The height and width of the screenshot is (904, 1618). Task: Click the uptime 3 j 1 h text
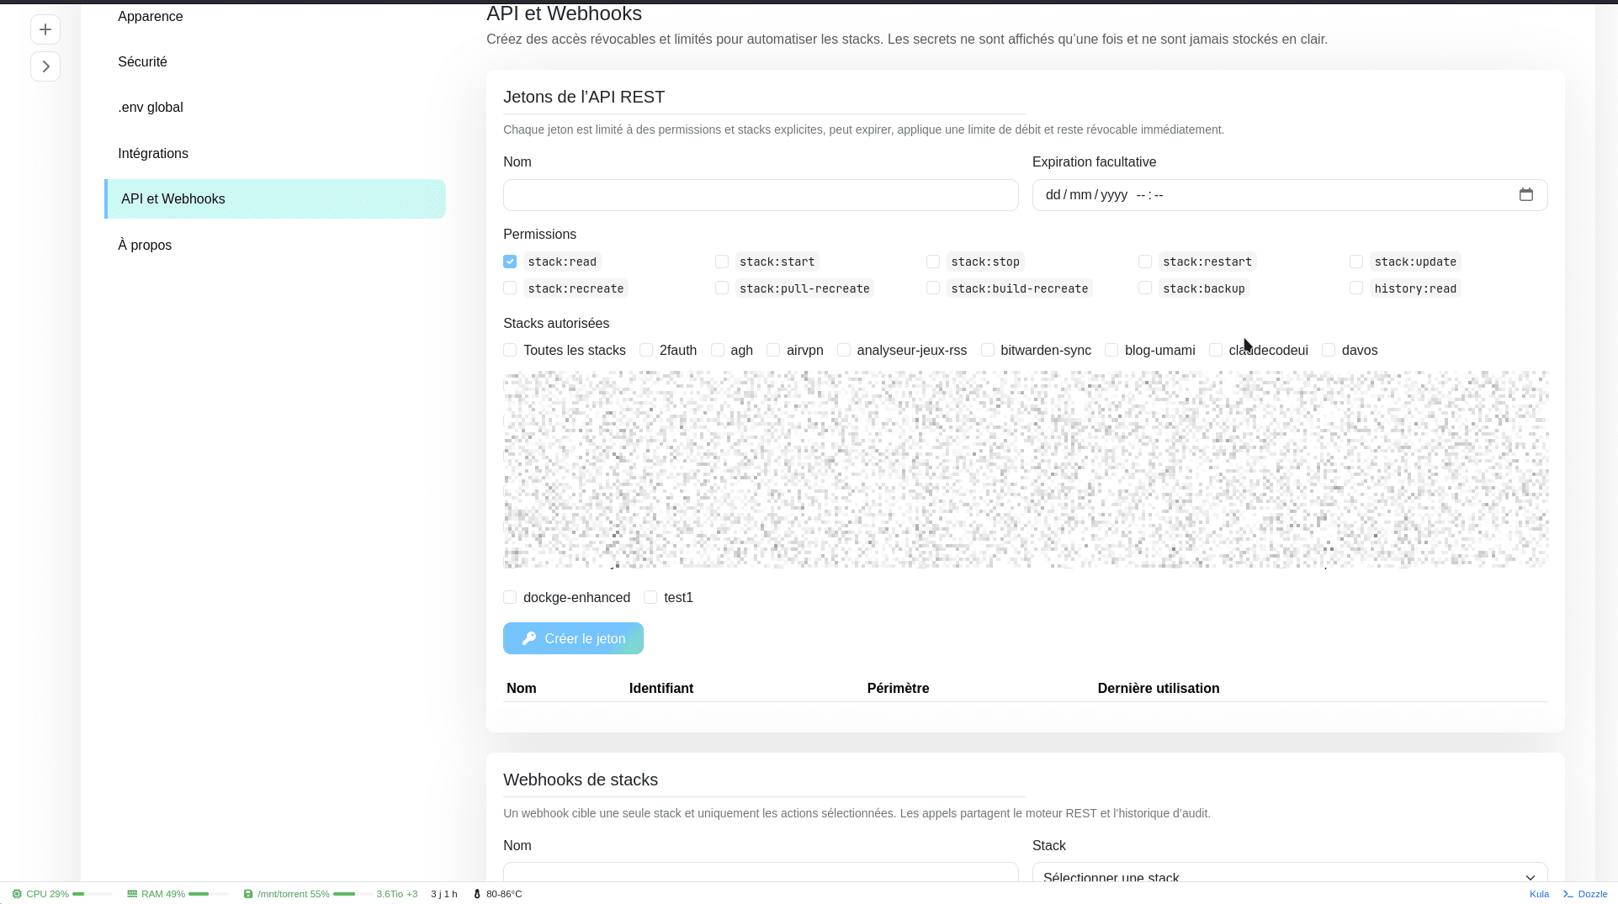pos(444,894)
